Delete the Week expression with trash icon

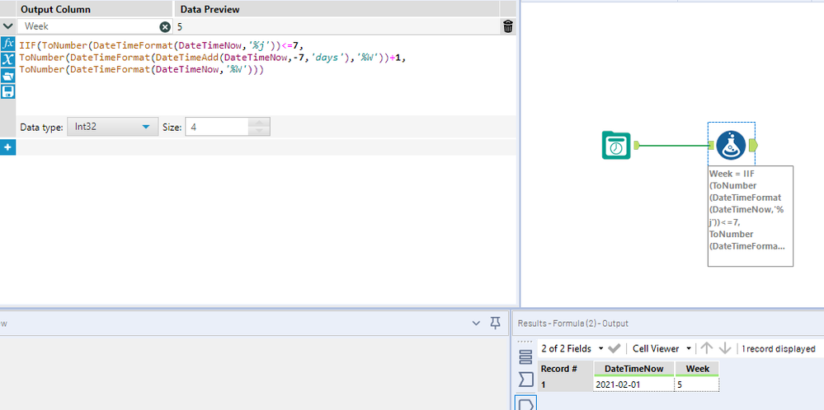pos(507,26)
